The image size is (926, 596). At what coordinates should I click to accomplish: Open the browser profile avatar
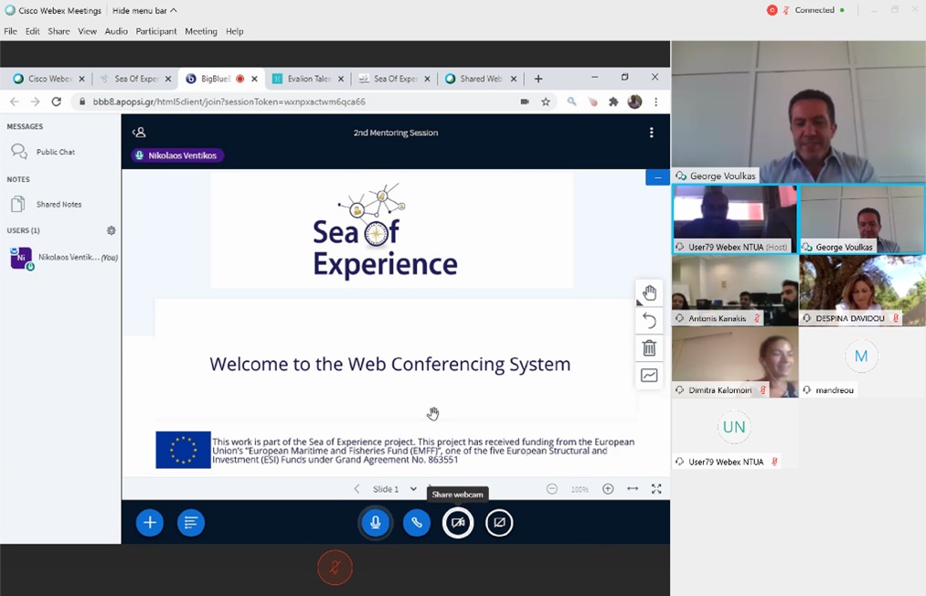[634, 101]
